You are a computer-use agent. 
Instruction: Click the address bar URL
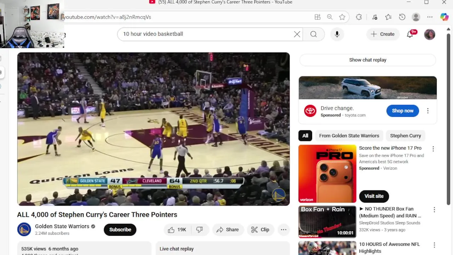[107, 17]
